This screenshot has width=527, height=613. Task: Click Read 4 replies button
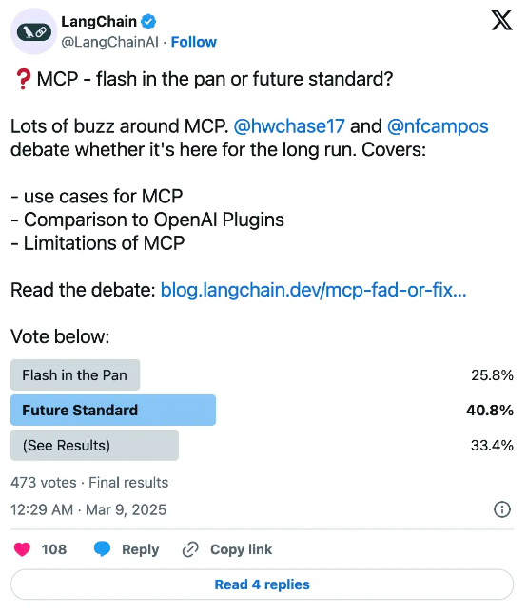coord(262,584)
